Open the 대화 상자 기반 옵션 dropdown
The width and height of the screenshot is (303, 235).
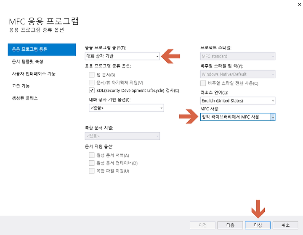click(126, 108)
